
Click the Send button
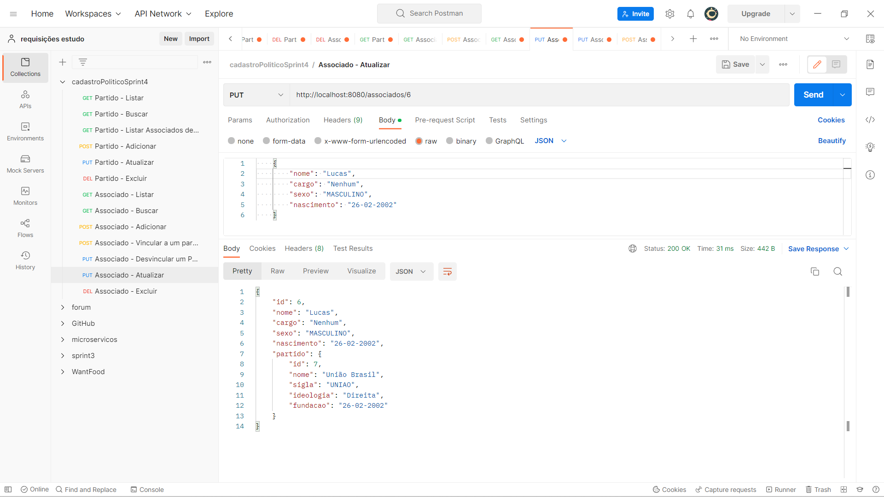[813, 95]
